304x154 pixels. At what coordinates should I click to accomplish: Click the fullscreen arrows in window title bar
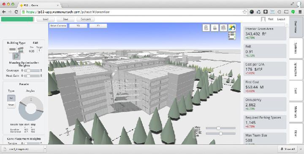tap(293, 4)
